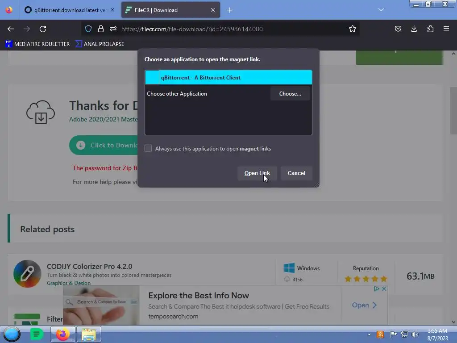Click the Related posts heading
Image resolution: width=457 pixels, height=343 pixels.
point(47,229)
